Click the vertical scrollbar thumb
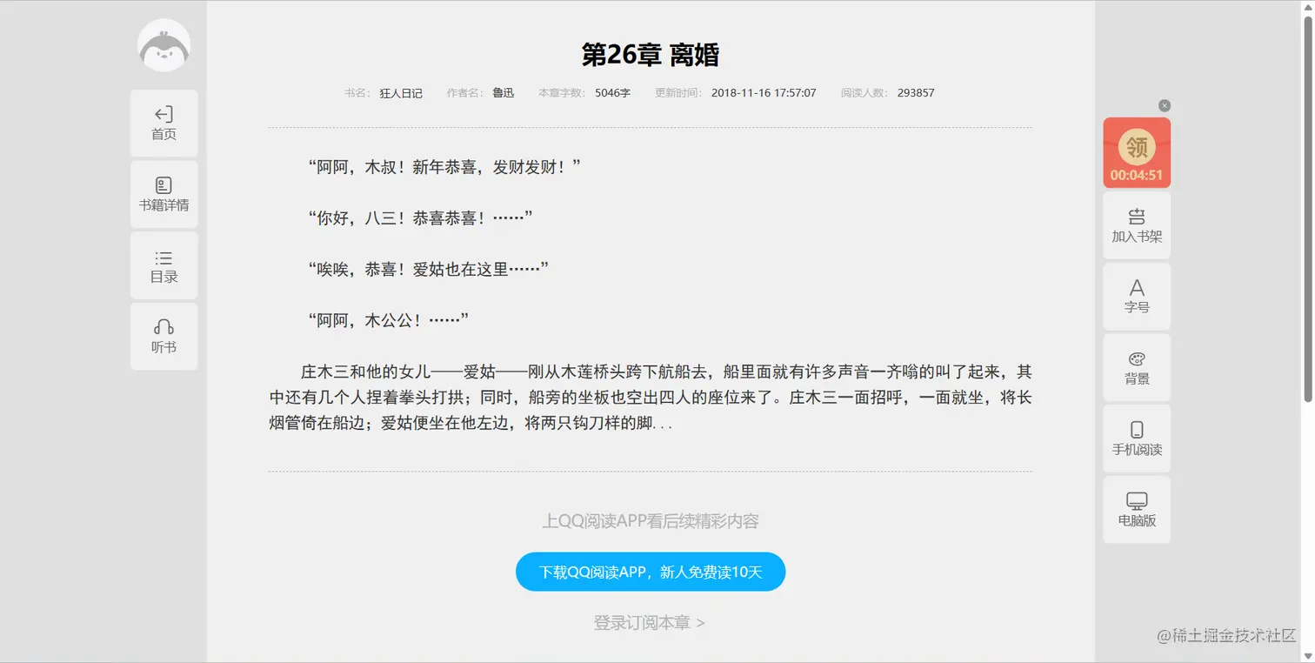Image resolution: width=1315 pixels, height=663 pixels. coord(1307,209)
